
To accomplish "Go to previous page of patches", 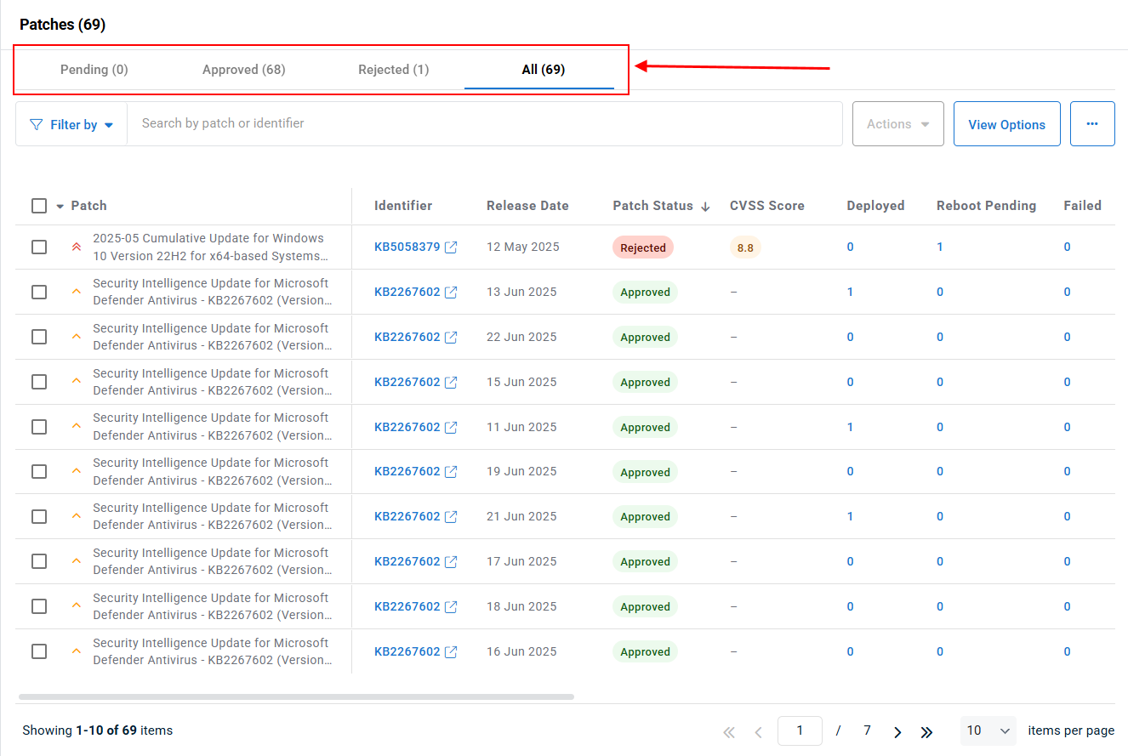I will 758,732.
